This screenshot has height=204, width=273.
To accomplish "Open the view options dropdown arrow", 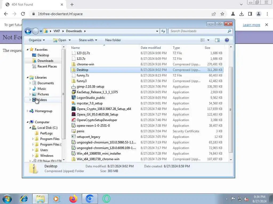I will [x=208, y=40].
